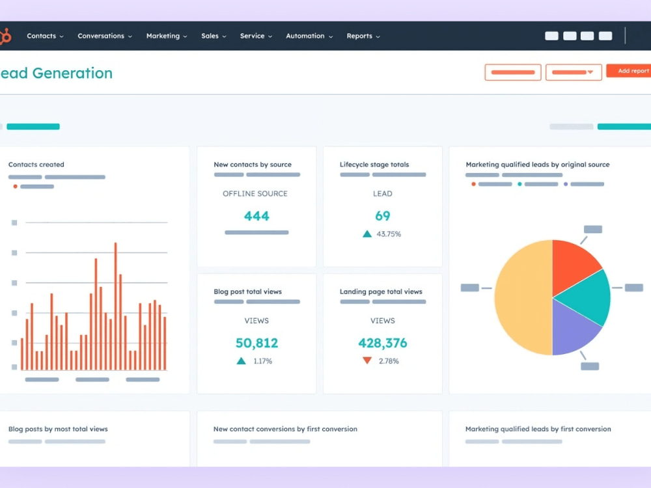Click the purple legend dot in pie chart card
The height and width of the screenshot is (488, 651).
[566, 184]
